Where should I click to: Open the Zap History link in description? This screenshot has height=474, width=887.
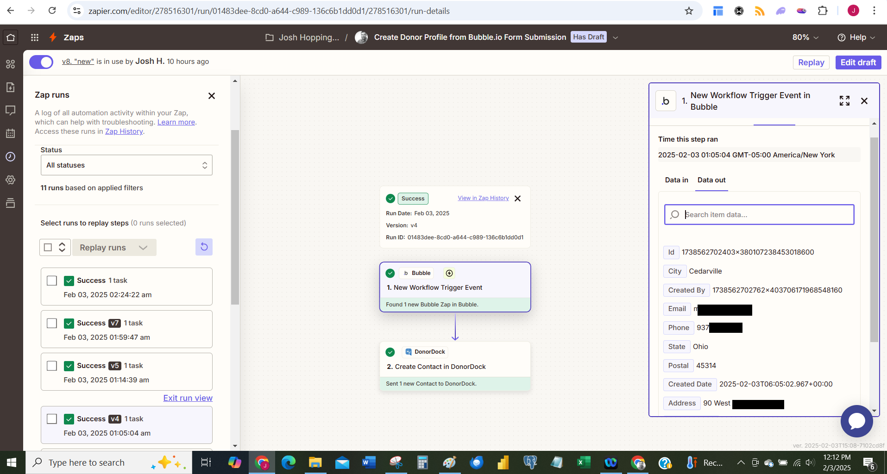coord(124,131)
